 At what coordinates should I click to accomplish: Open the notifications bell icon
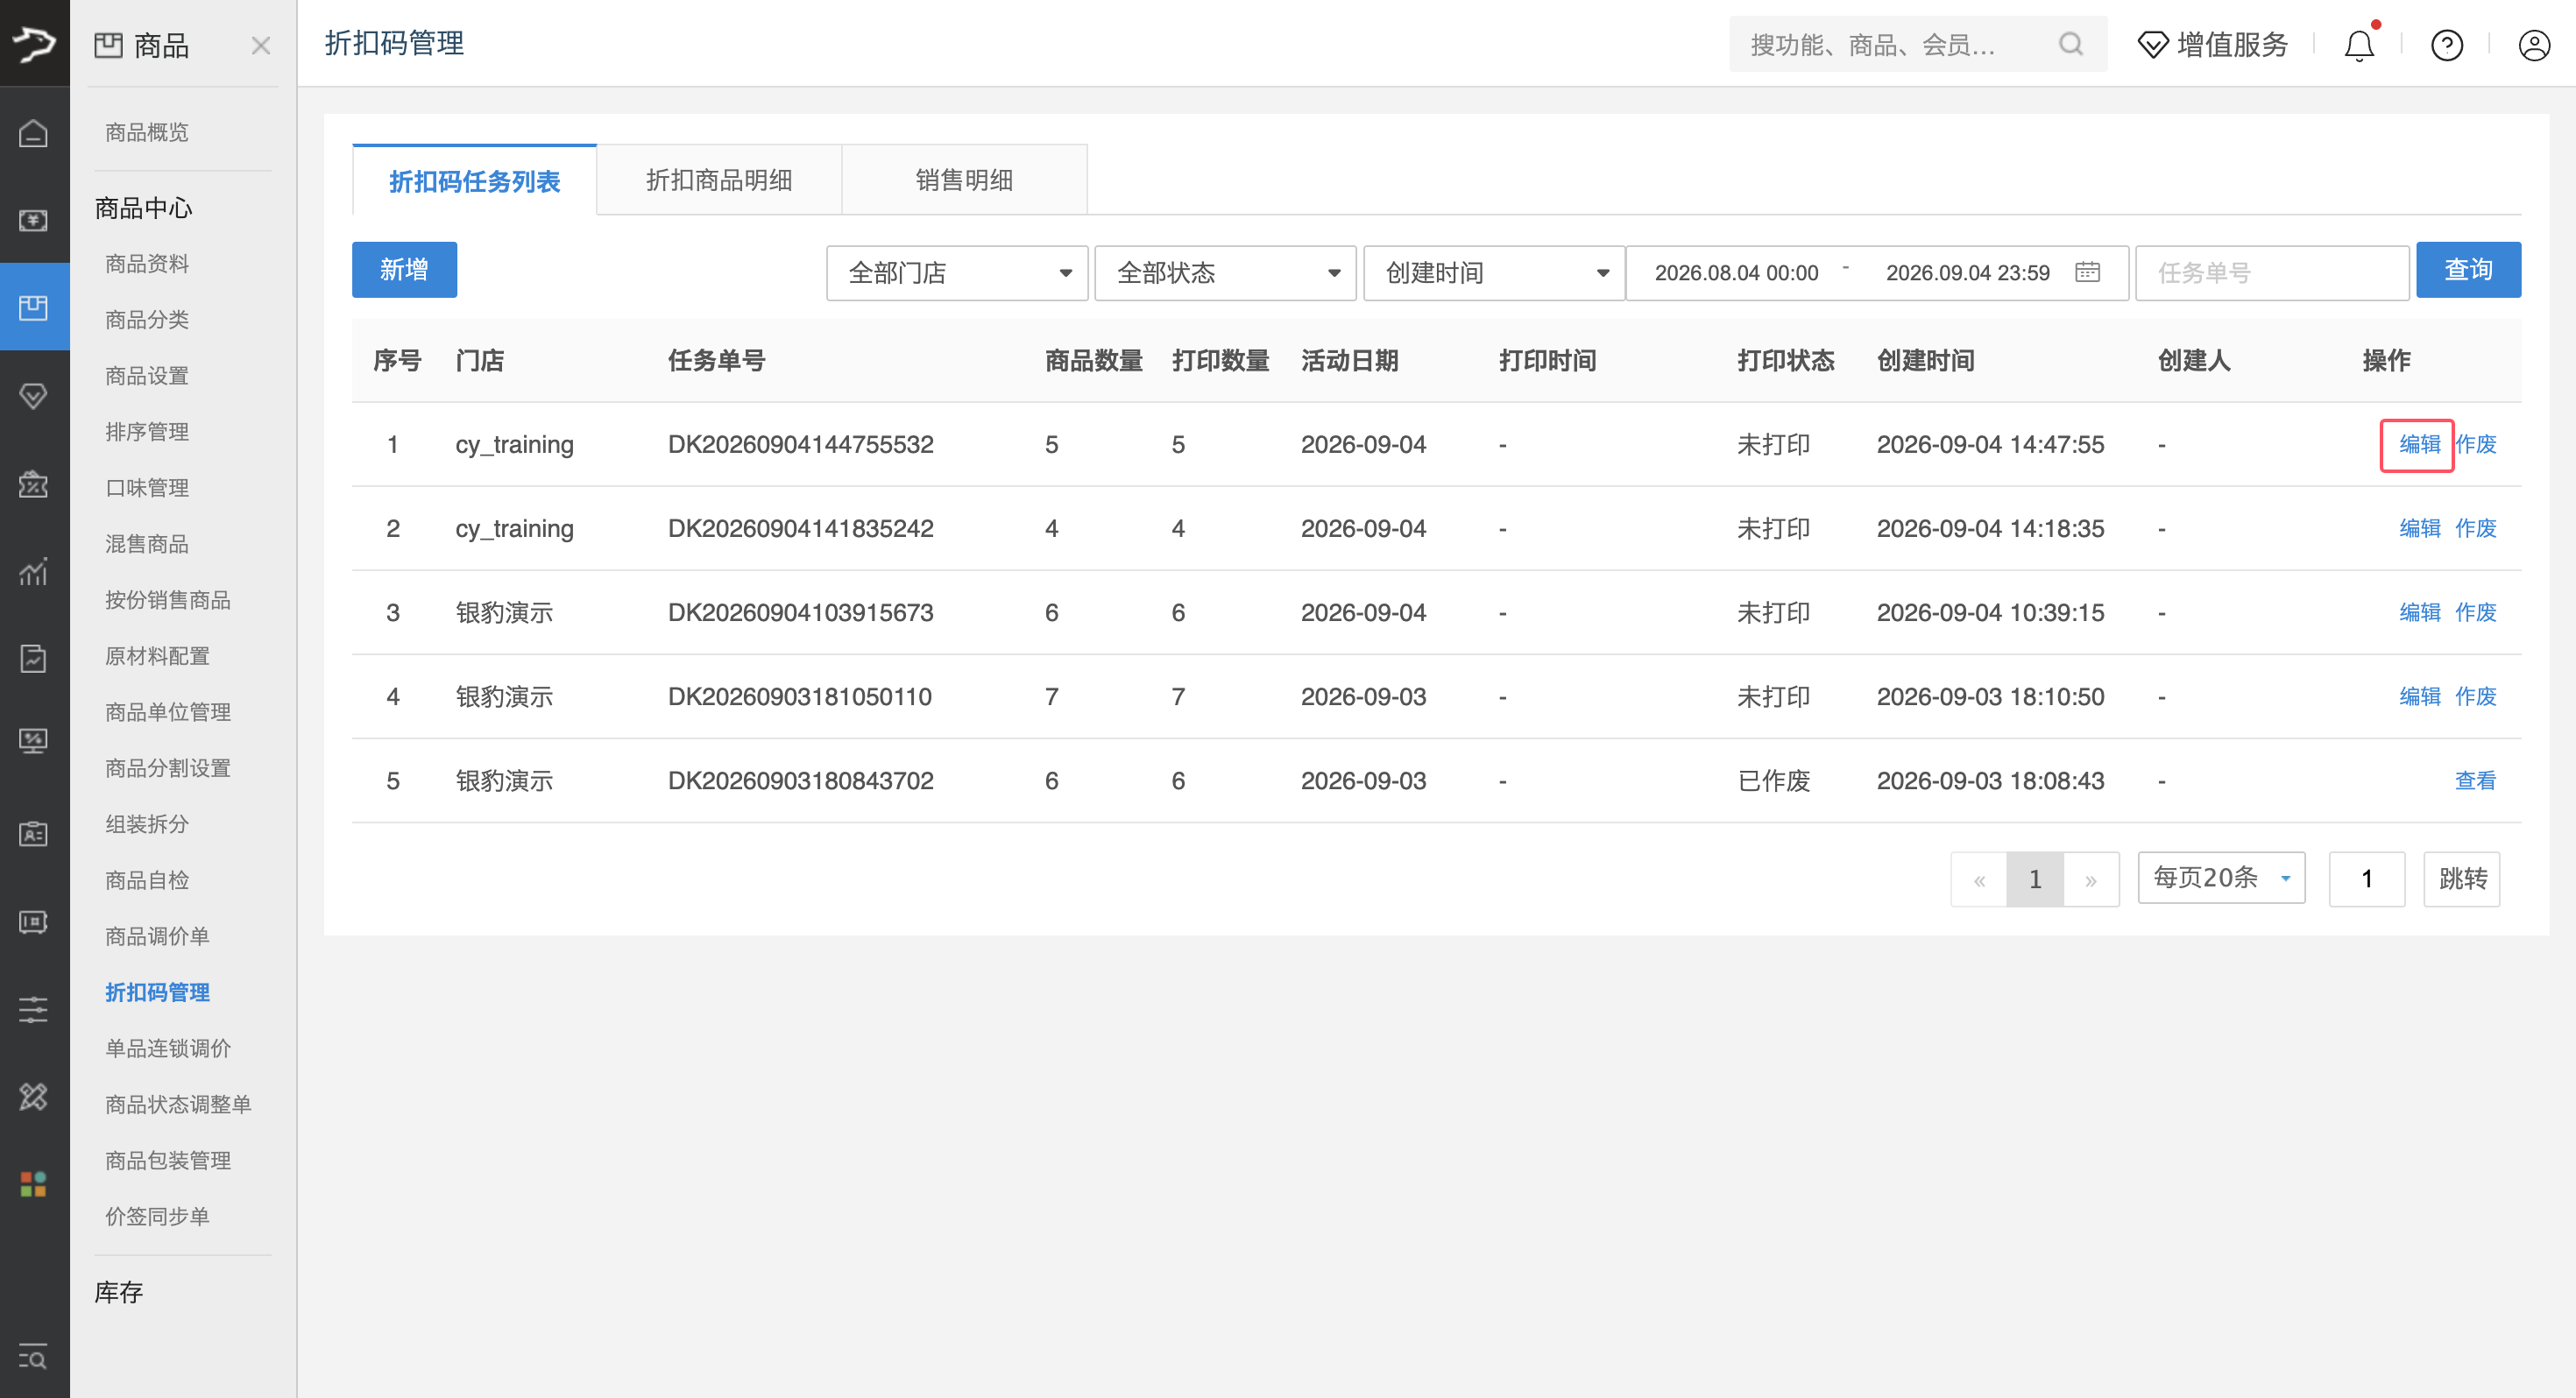2359,45
